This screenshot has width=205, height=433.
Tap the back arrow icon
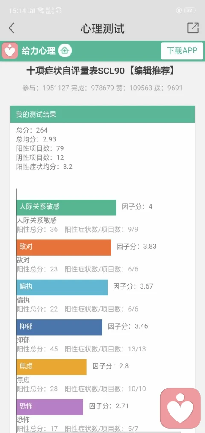[x=11, y=28]
